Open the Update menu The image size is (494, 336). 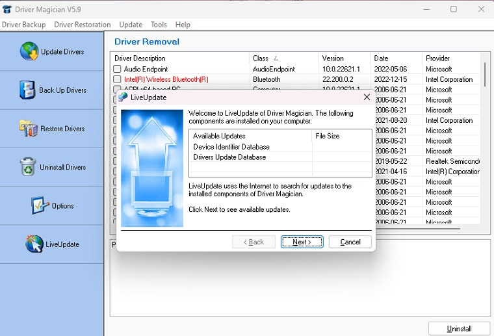[x=131, y=25]
